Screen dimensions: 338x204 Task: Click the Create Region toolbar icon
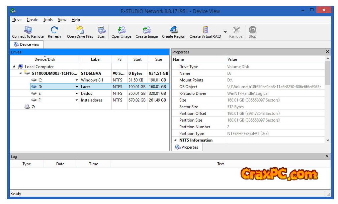(174, 30)
